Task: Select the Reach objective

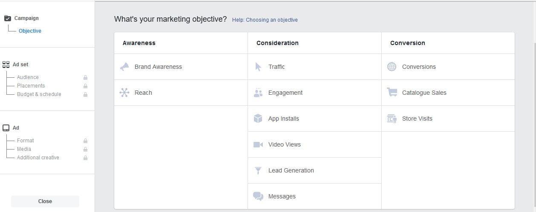Action: [x=181, y=93]
